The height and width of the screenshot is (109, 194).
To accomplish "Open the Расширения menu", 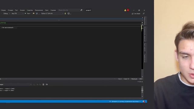I will tap(39, 10).
